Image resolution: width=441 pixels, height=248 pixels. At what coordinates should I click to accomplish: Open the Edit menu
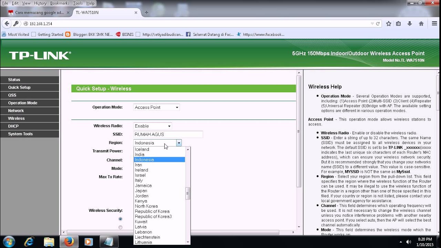click(15, 3)
